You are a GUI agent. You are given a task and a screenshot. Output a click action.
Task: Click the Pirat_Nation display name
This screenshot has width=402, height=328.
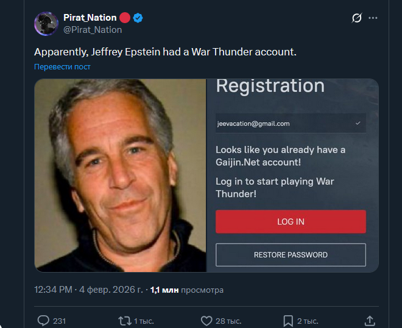click(90, 18)
